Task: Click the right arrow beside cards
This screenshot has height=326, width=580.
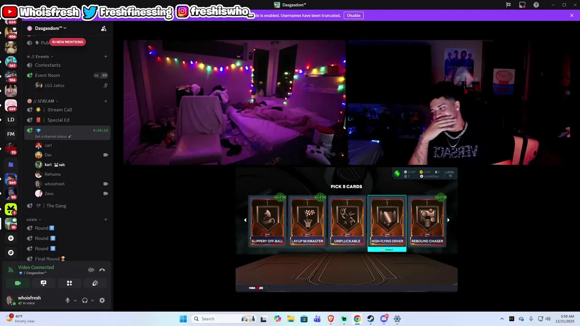Action: click(449, 220)
